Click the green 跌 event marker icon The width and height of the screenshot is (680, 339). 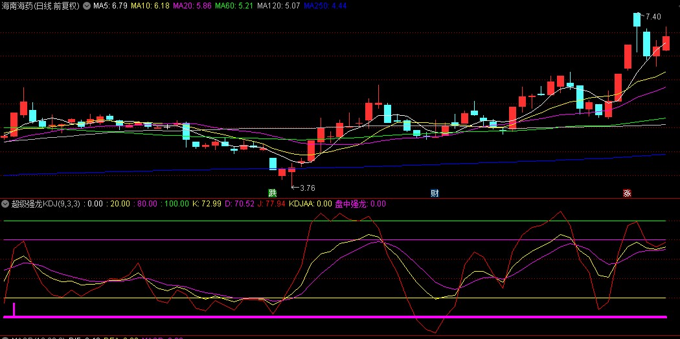coord(273,193)
